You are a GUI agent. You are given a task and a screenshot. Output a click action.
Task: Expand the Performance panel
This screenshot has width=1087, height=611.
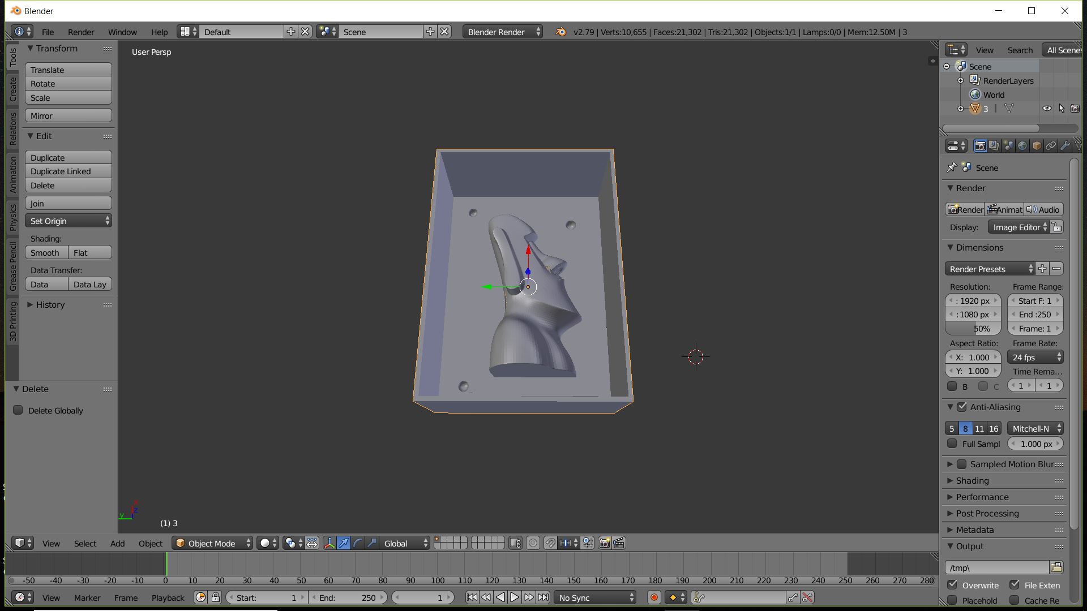[x=982, y=497]
